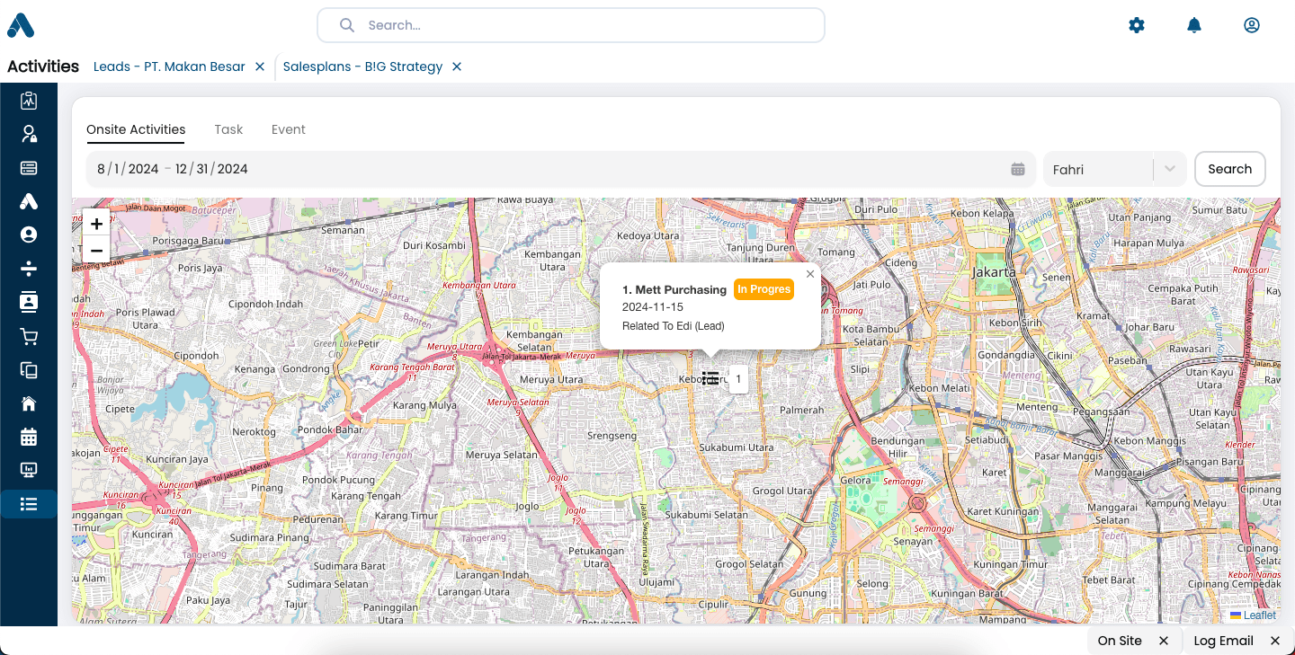This screenshot has width=1295, height=655.
Task: Open settings gear in header
Action: coord(1137,25)
